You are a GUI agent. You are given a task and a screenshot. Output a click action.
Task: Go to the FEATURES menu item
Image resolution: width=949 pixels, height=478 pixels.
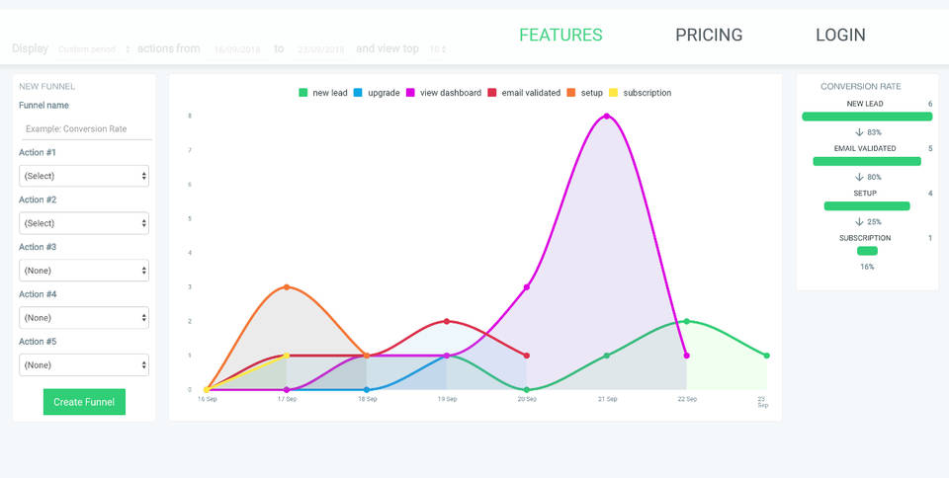click(561, 36)
